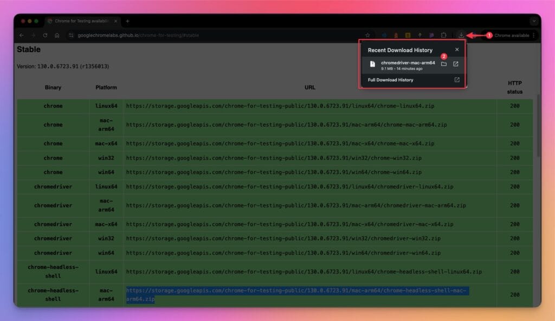Open full download history external icon
555x321 pixels.
[x=457, y=80]
